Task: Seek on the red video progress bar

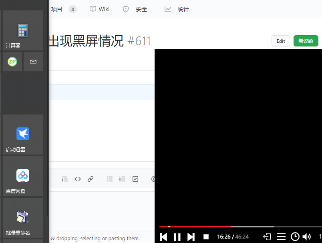Action: pos(241,227)
